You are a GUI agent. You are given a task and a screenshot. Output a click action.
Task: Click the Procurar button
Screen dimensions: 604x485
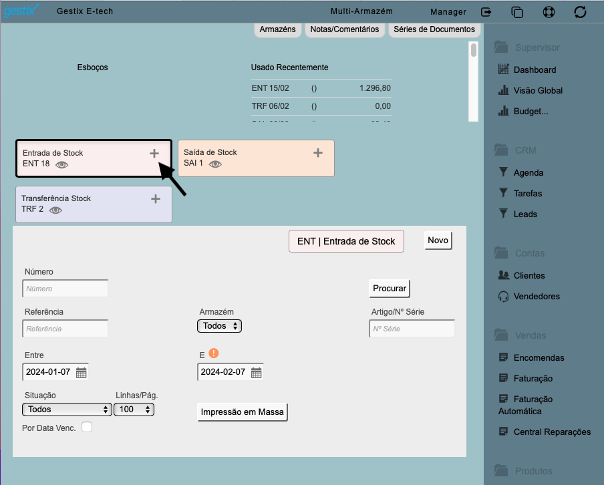[390, 289]
